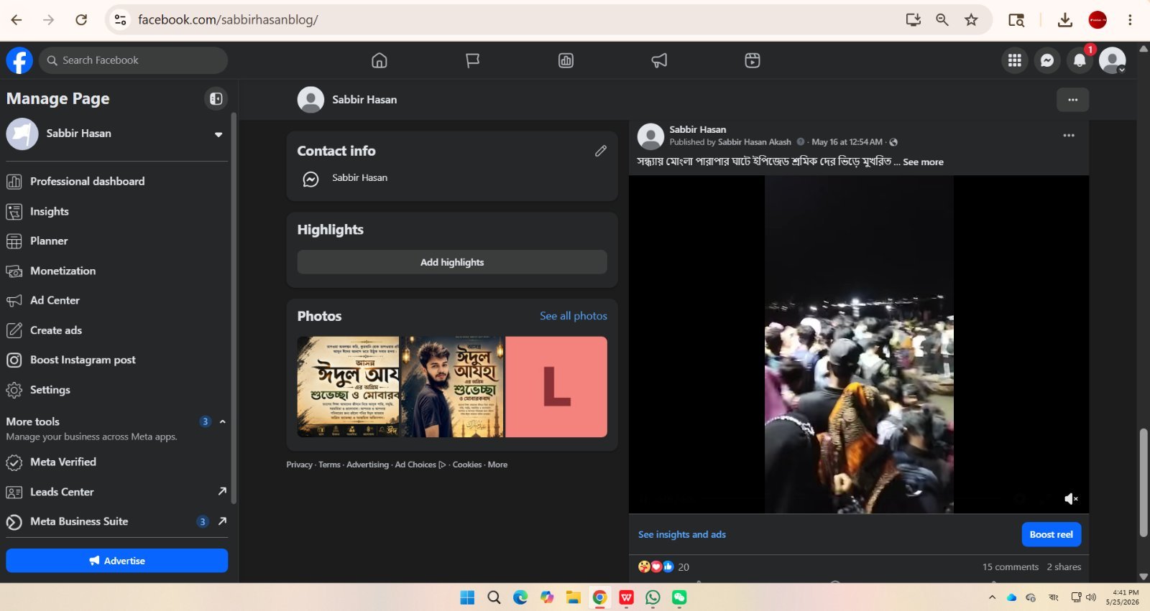
Task: Open Chrome three-dots menu
Action: pos(1130,20)
